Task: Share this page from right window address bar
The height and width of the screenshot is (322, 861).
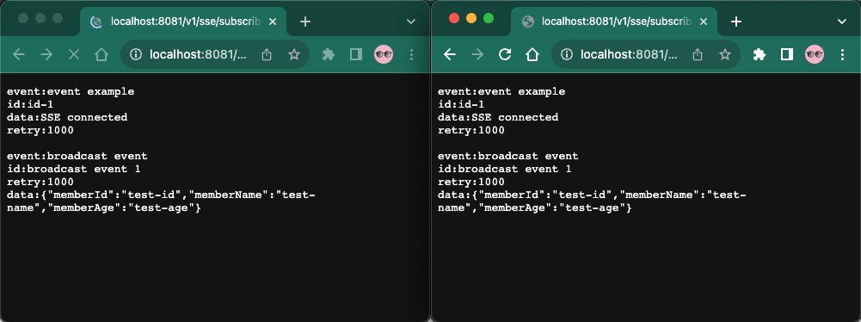Action: 698,54
